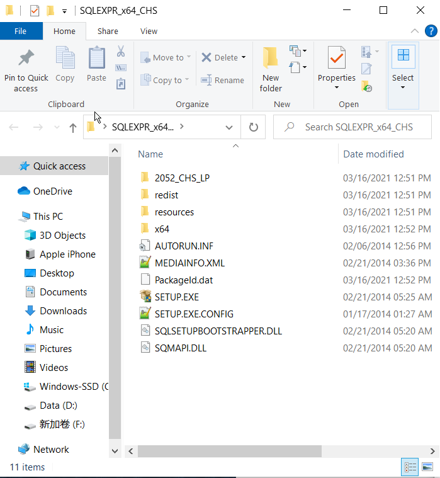Open the Customize Quick Access Toolbar dropdown
The width and height of the screenshot is (440, 478).
coord(64,11)
